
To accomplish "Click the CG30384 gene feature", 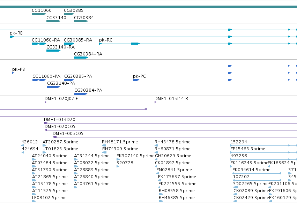I will (x=81, y=21).
